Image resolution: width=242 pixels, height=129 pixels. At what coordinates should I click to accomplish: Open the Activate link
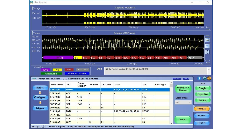pyautogui.click(x=177, y=79)
